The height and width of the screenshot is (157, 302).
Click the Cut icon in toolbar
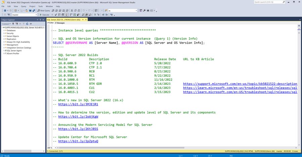[x=72, y=11]
